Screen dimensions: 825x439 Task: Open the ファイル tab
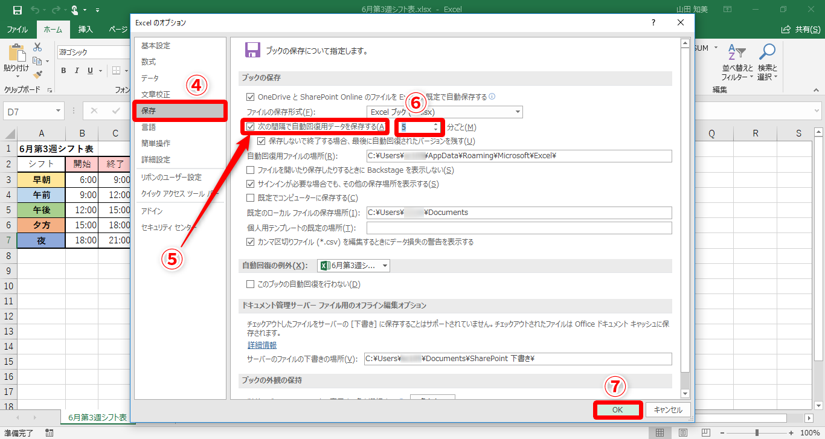(x=17, y=29)
